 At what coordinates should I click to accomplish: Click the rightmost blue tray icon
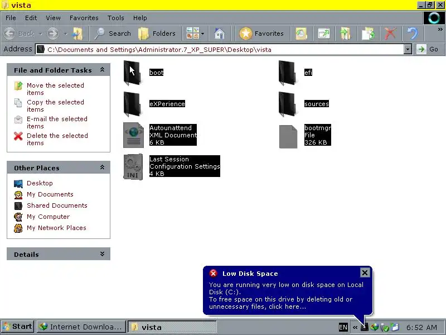395,327
